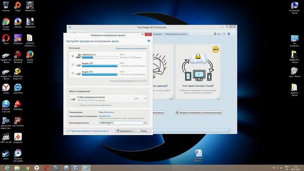Image resolution: width=304 pixels, height=171 pixels.
Task: Open the Что такое Acronis Cloud card
Action: [198, 72]
